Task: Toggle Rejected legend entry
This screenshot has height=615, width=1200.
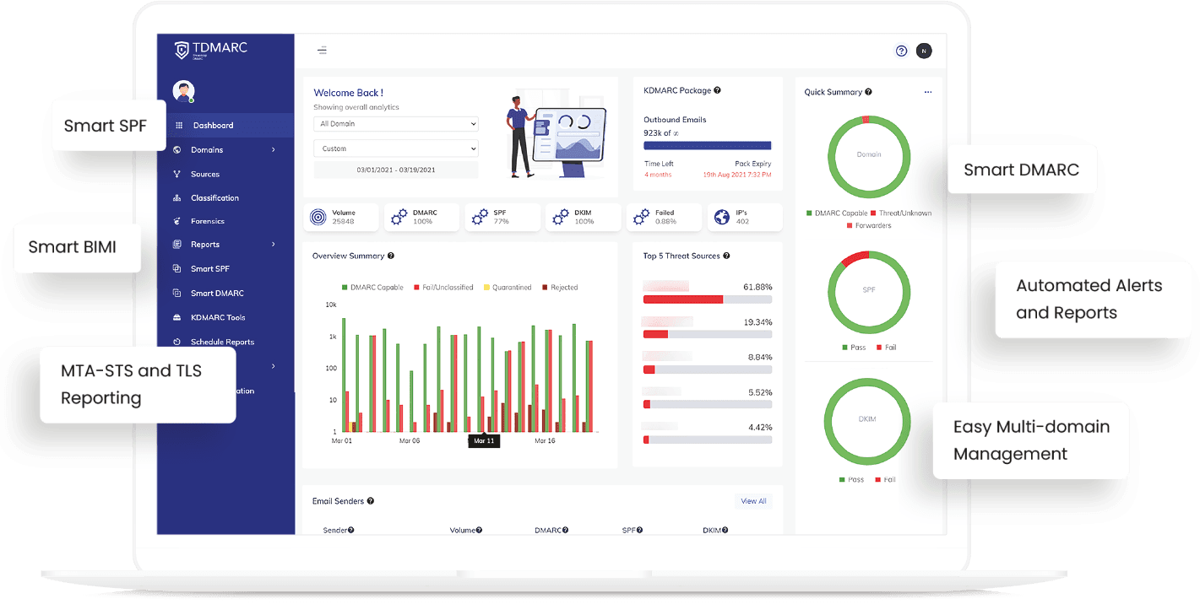Action: 560,288
